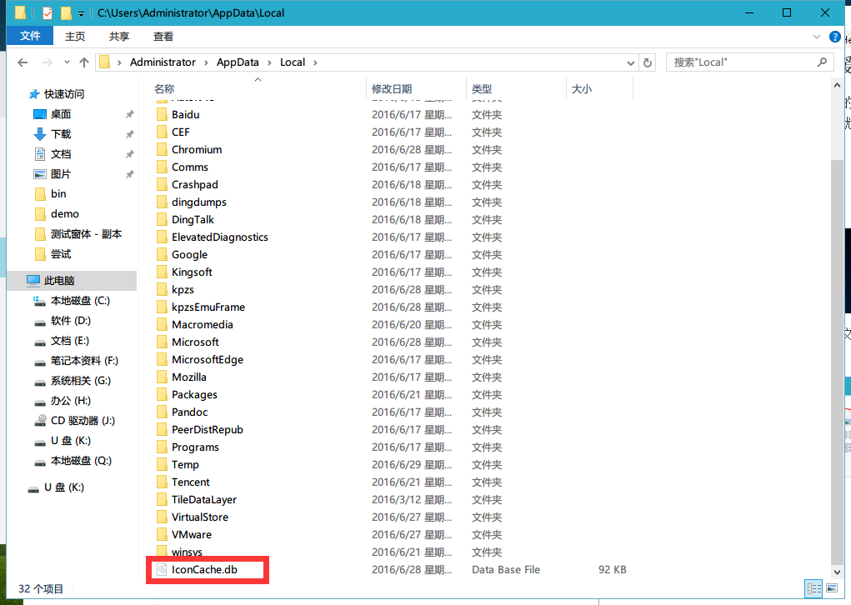The height and width of the screenshot is (605, 851).
Task: Switch to large icons view in status bar
Action: point(830,589)
